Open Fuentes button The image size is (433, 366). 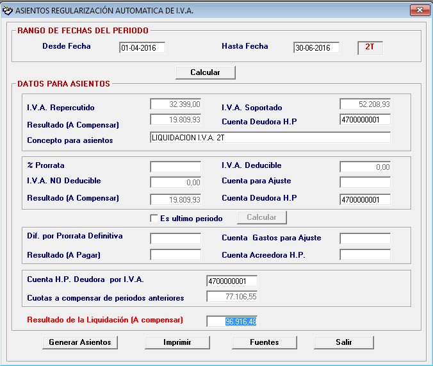(265, 342)
